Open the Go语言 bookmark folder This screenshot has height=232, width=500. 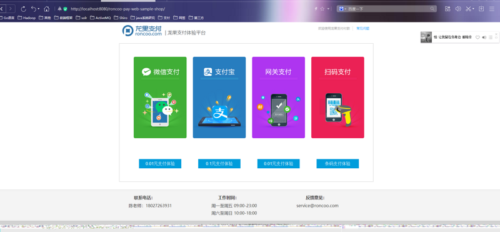7,18
